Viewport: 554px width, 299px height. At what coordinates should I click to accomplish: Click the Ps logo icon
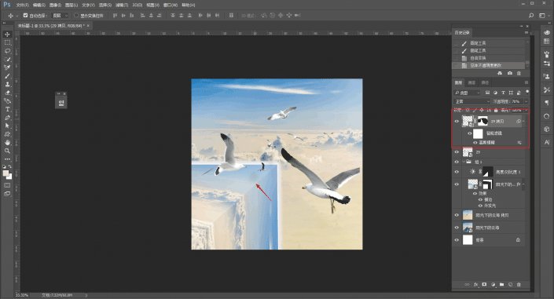tap(7, 5)
